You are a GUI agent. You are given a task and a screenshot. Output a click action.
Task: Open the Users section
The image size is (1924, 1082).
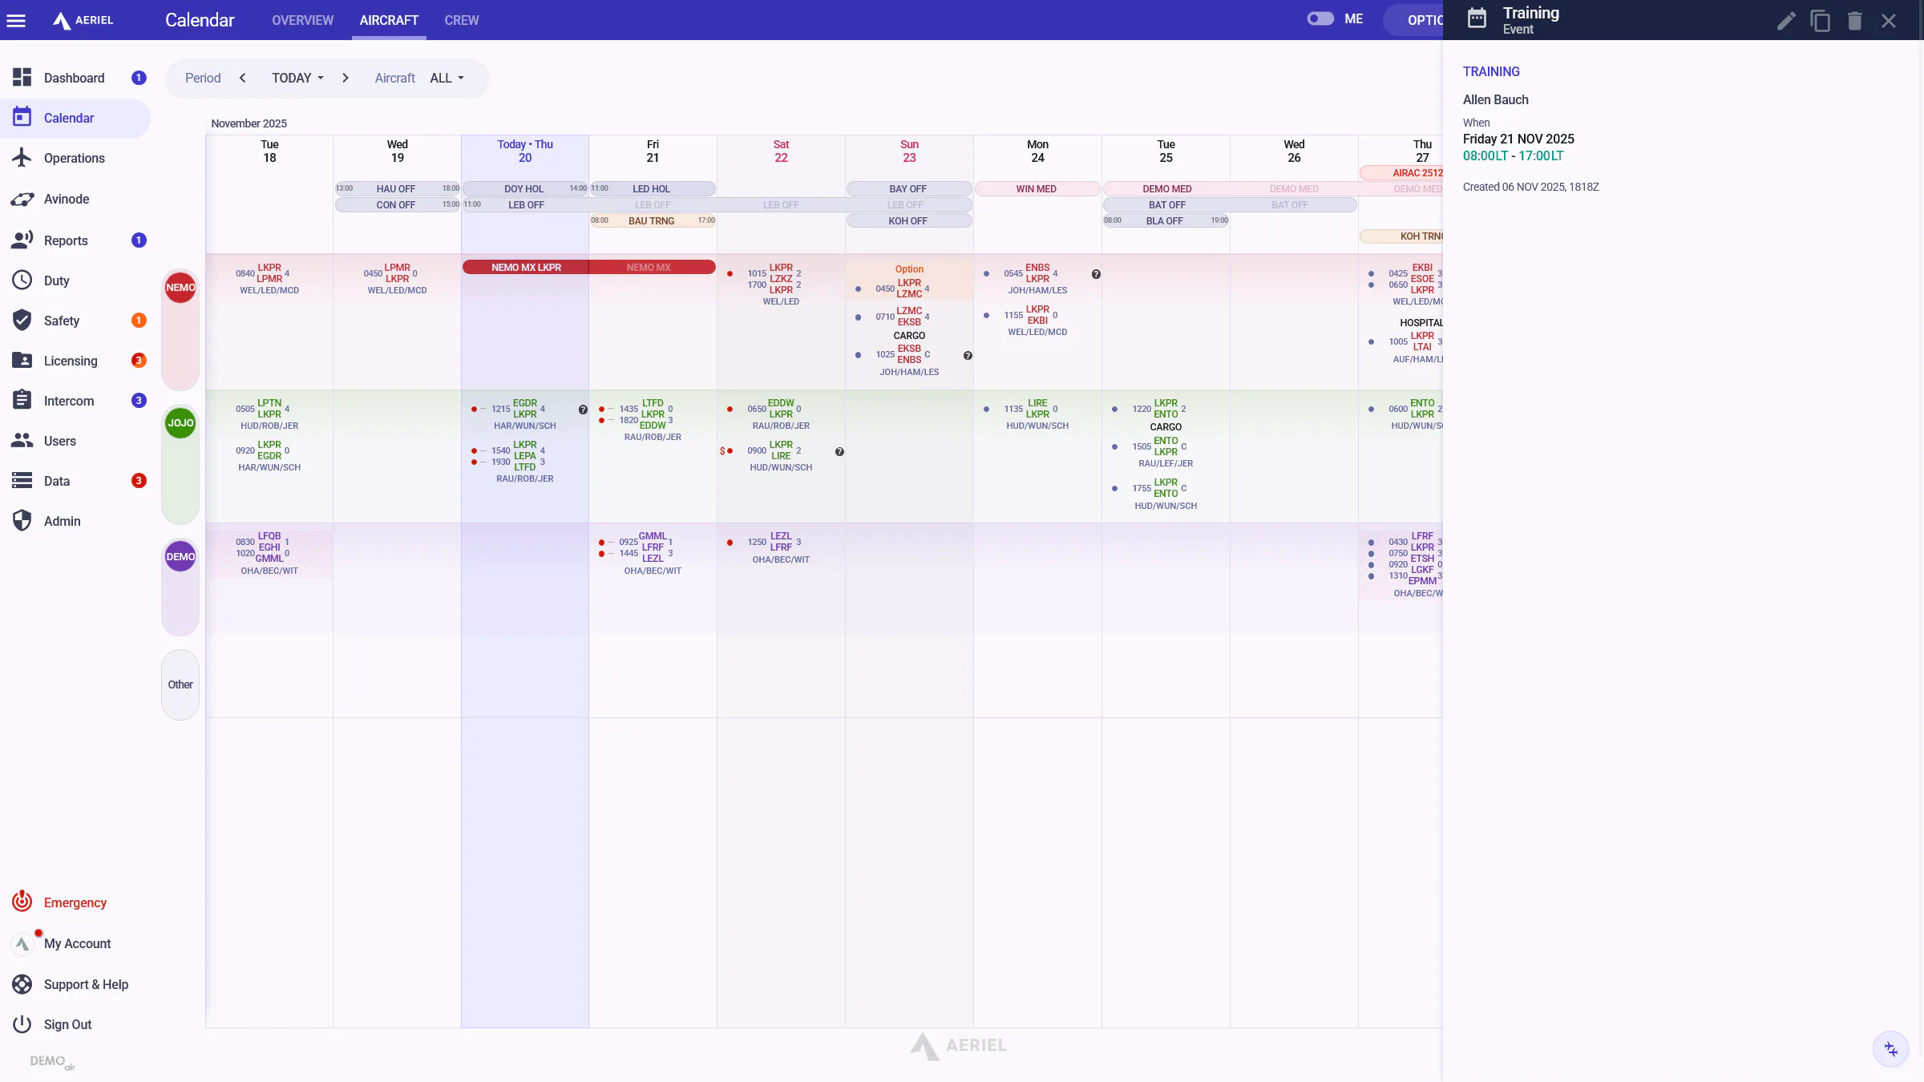pyautogui.click(x=60, y=441)
